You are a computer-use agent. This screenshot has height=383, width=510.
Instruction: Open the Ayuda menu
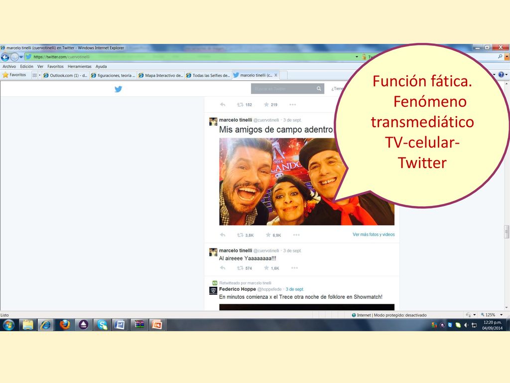pos(101,66)
